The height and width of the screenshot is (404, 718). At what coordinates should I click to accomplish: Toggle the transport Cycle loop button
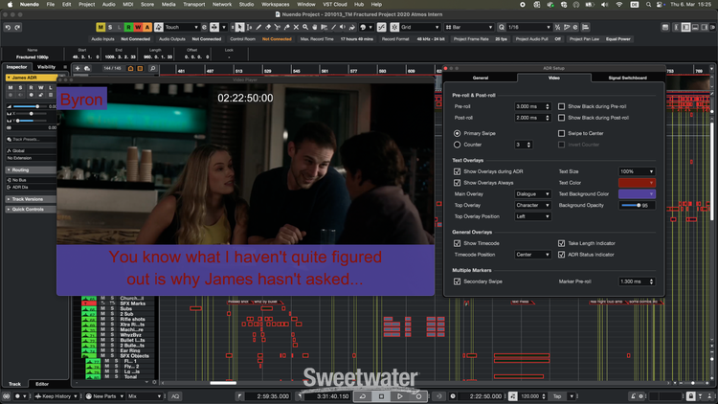click(364, 395)
